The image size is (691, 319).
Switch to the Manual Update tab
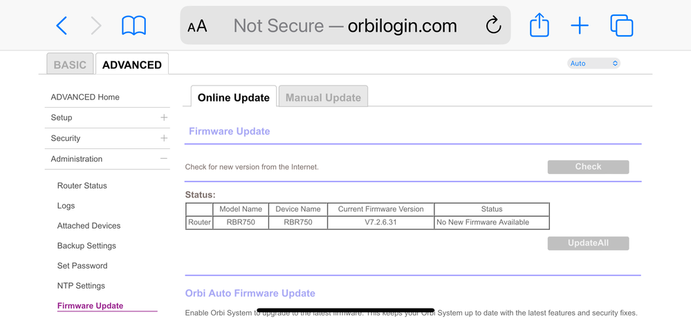323,97
